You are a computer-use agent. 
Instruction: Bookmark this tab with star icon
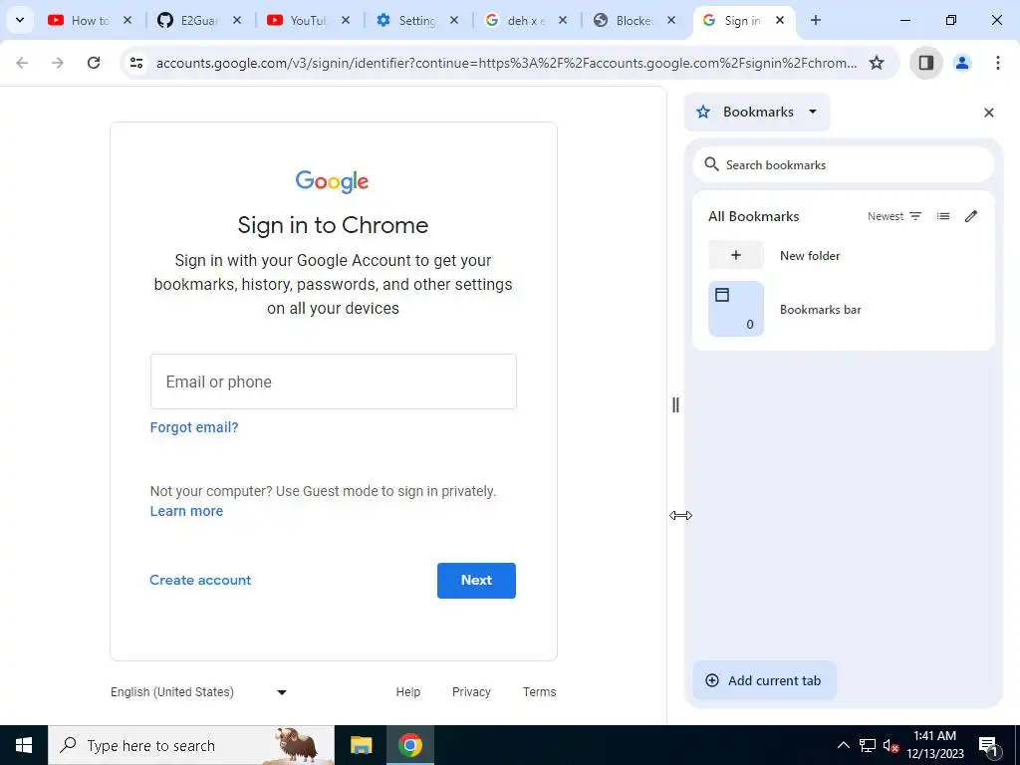[x=877, y=63]
